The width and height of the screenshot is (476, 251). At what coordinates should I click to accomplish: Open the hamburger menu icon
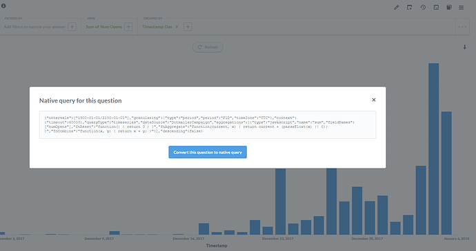(461, 8)
